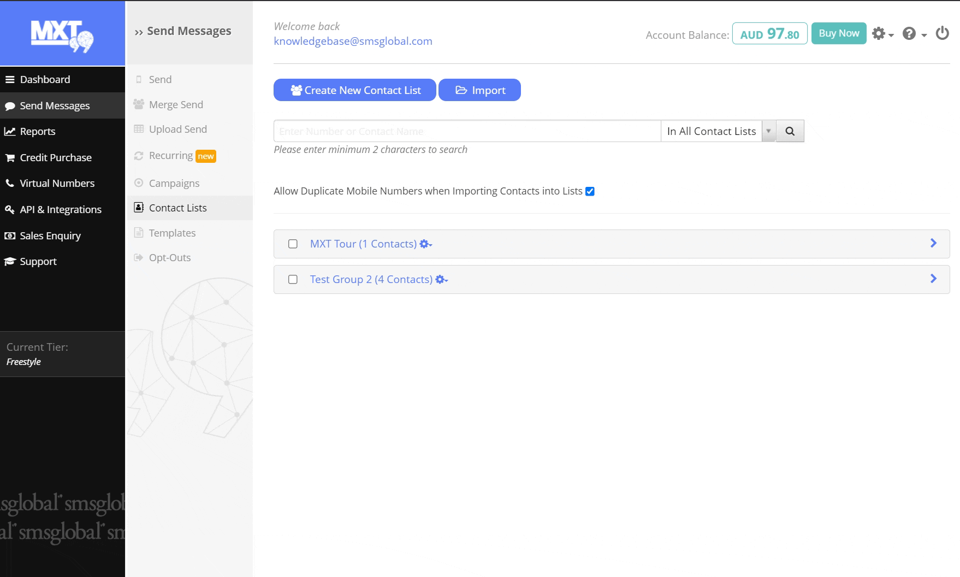Viewport: 960px width, 577px height.
Task: Focus the number or contact name field
Action: tap(467, 131)
